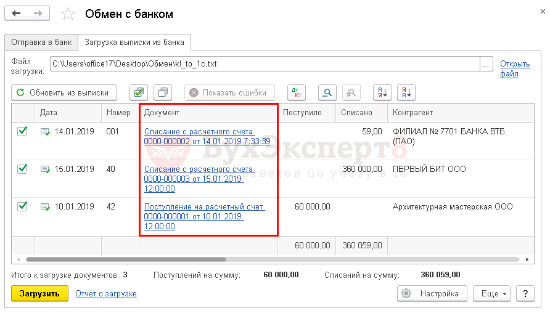
Task: Click the scrollbar left arrow
Action: [x=18, y=259]
